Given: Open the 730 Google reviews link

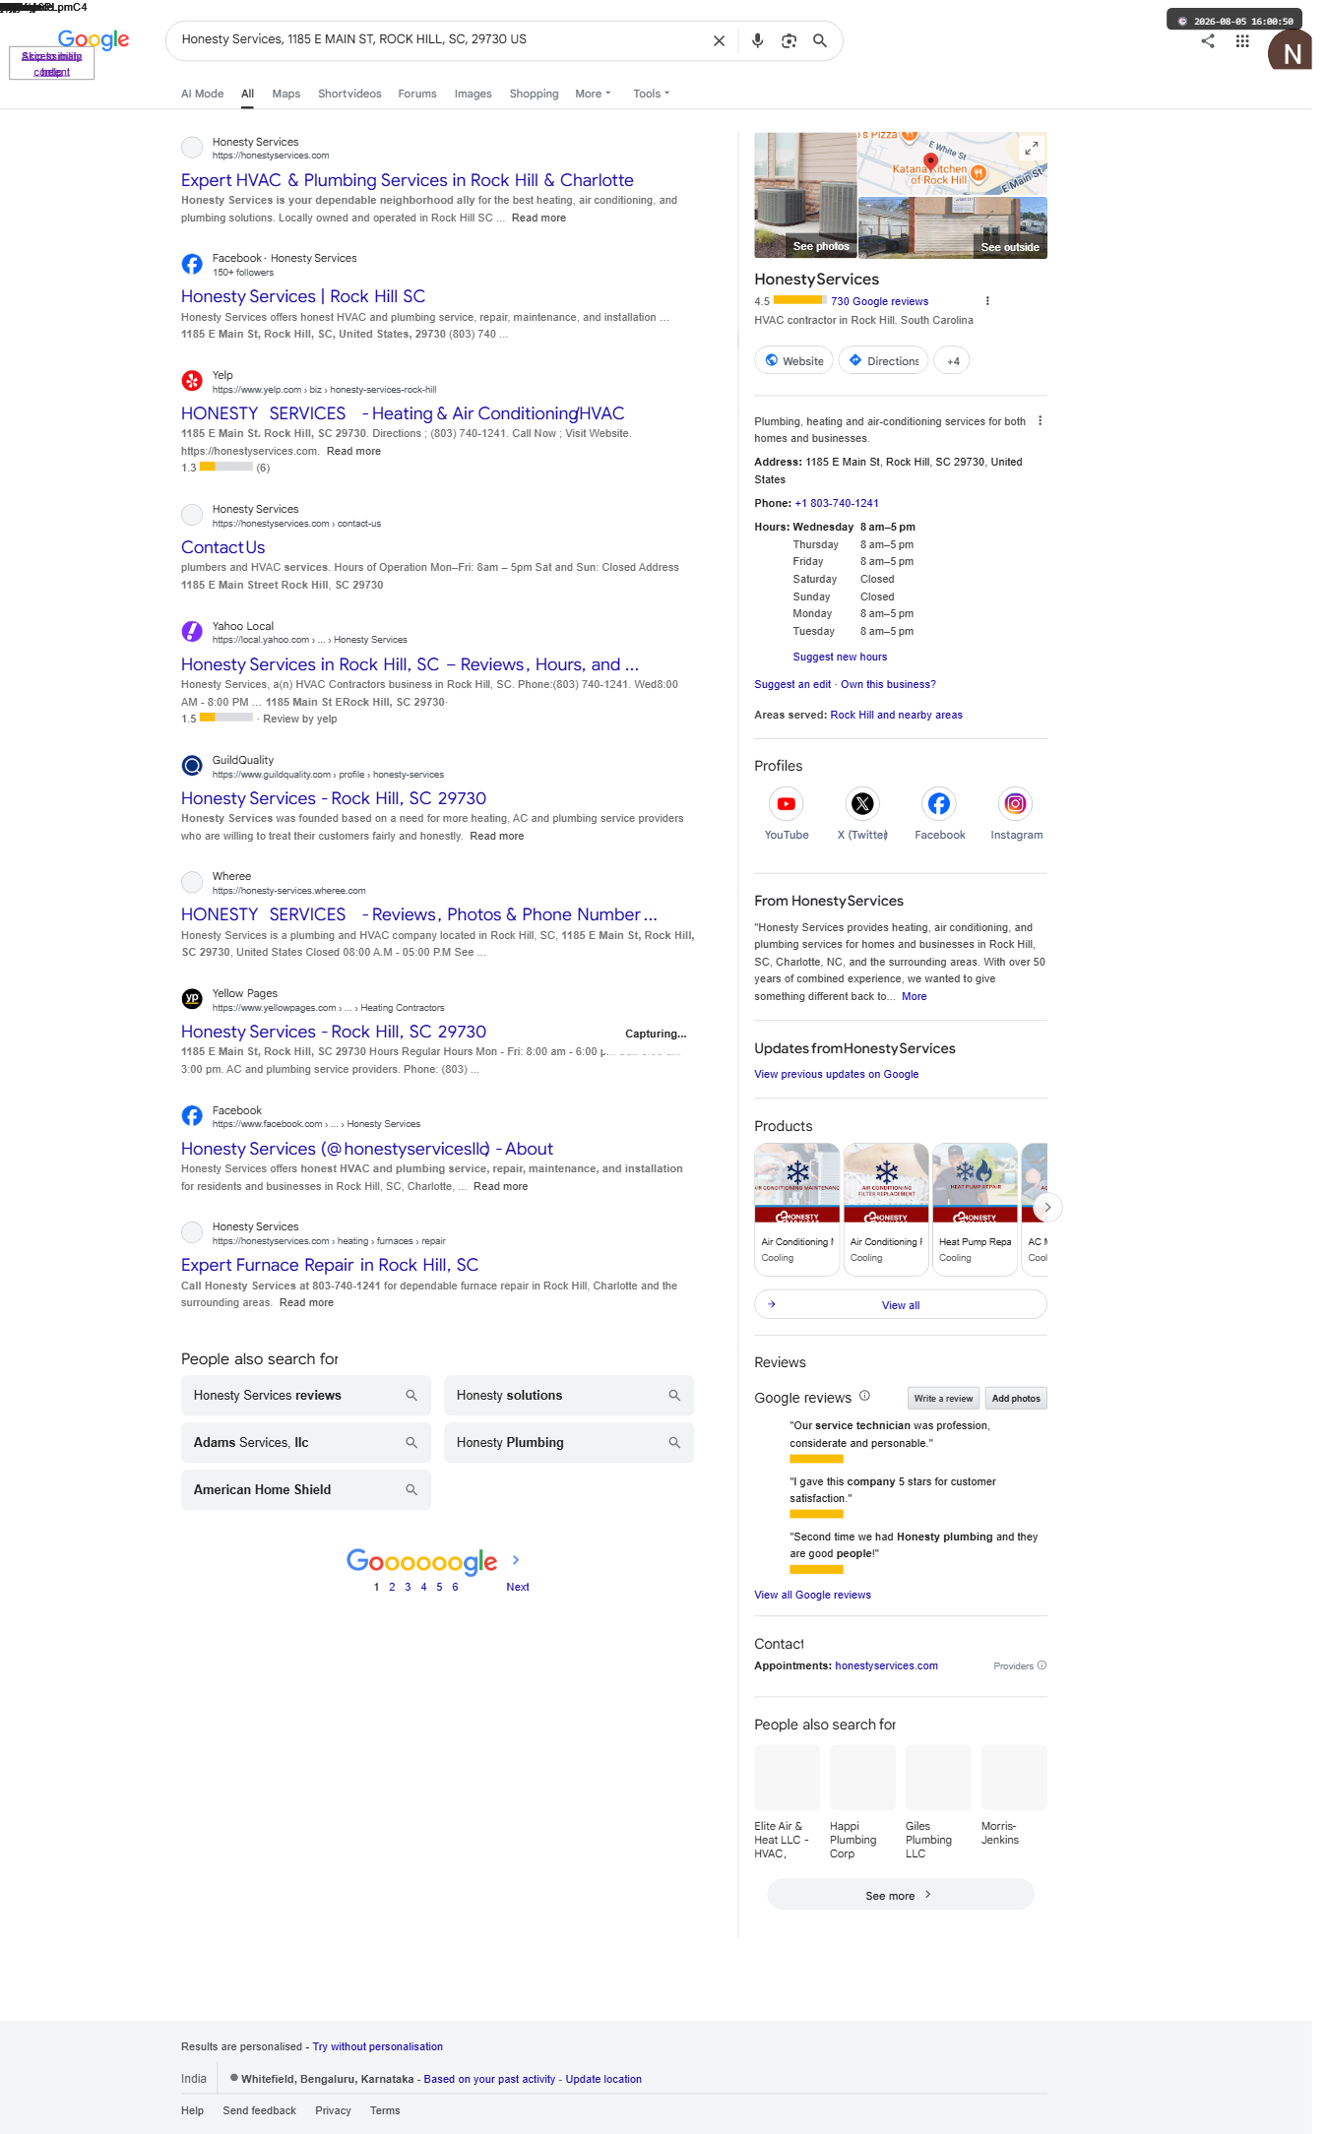Looking at the screenshot, I should coord(879,302).
